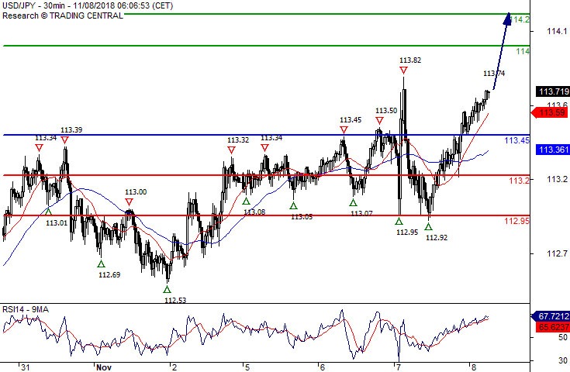Select the 113.32 peak price label

(238, 140)
